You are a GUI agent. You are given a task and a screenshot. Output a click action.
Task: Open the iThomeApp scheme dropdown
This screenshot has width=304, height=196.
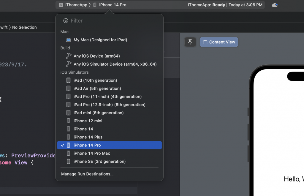pos(75,5)
